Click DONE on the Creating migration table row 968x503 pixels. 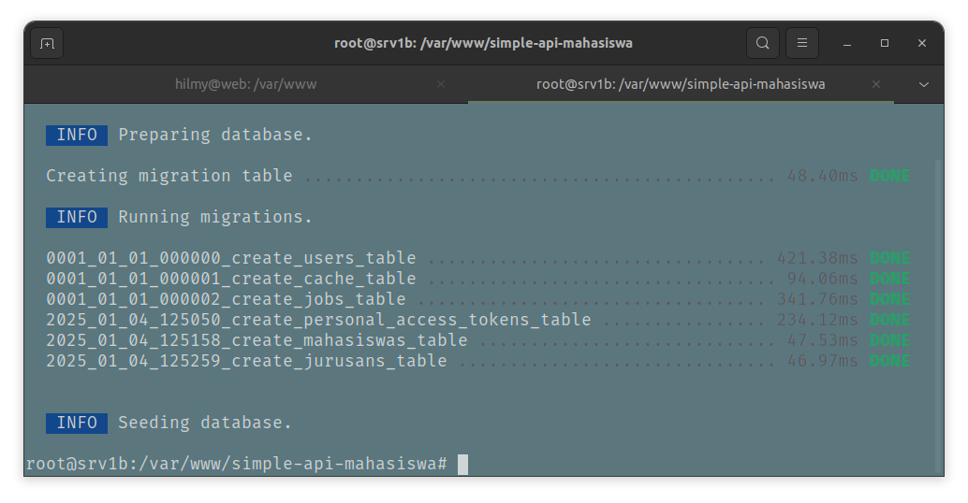point(889,177)
